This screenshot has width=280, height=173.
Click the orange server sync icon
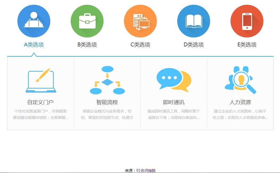click(140, 21)
